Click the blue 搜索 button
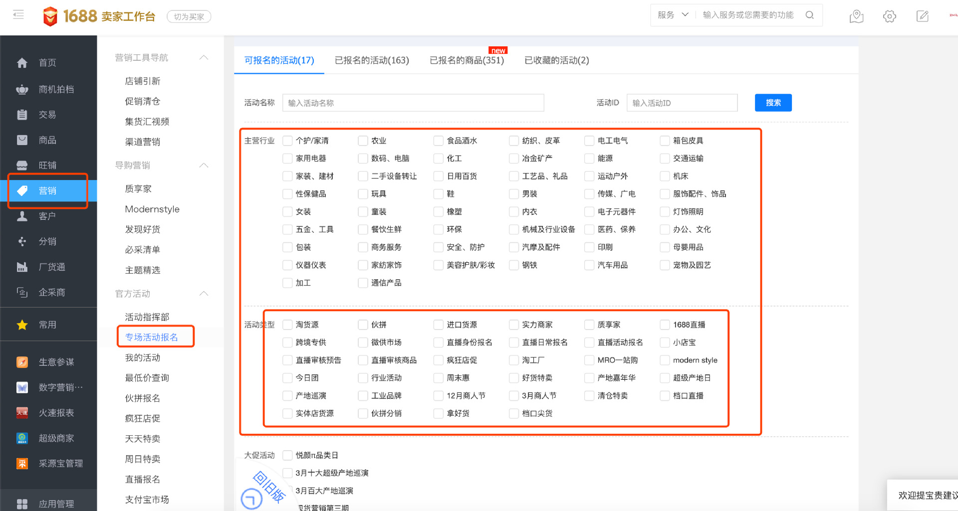This screenshot has height=511, width=958. pyautogui.click(x=773, y=103)
